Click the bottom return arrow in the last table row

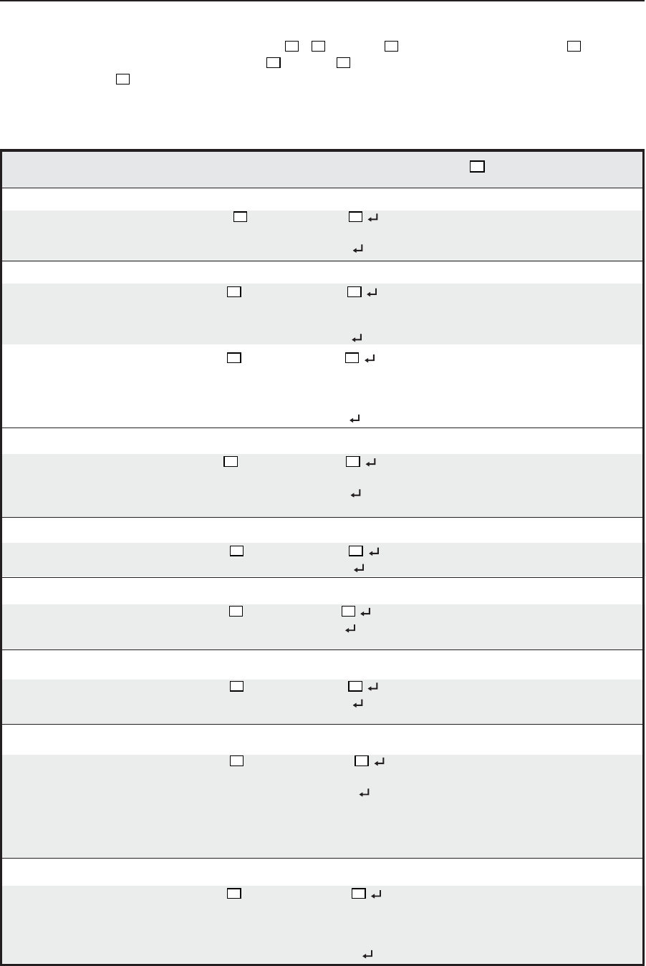click(367, 955)
